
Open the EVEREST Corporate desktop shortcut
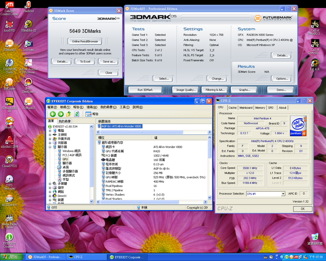[x=9, y=241]
